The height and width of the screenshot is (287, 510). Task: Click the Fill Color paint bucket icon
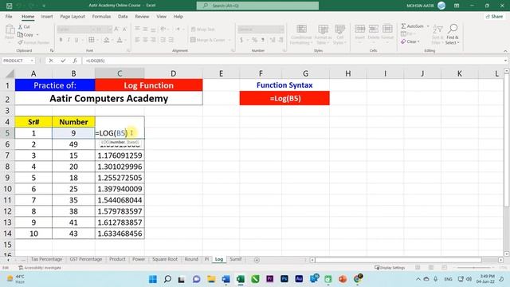click(x=106, y=40)
